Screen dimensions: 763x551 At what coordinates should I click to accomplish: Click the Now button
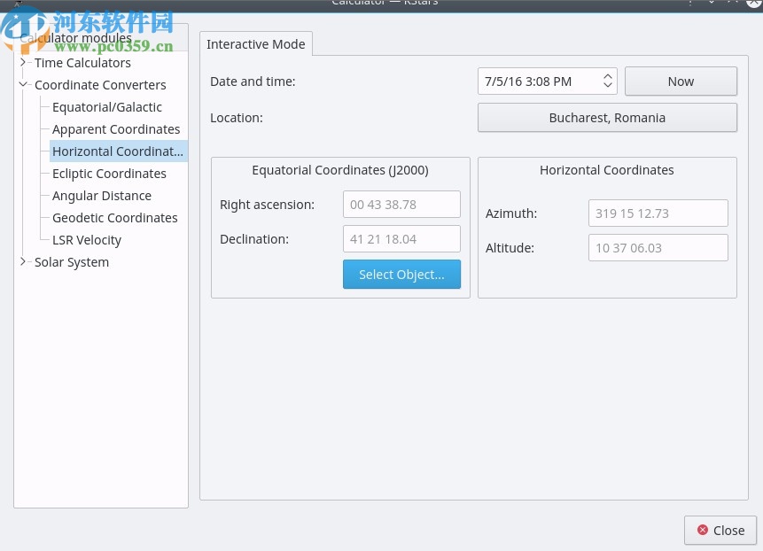click(x=681, y=81)
